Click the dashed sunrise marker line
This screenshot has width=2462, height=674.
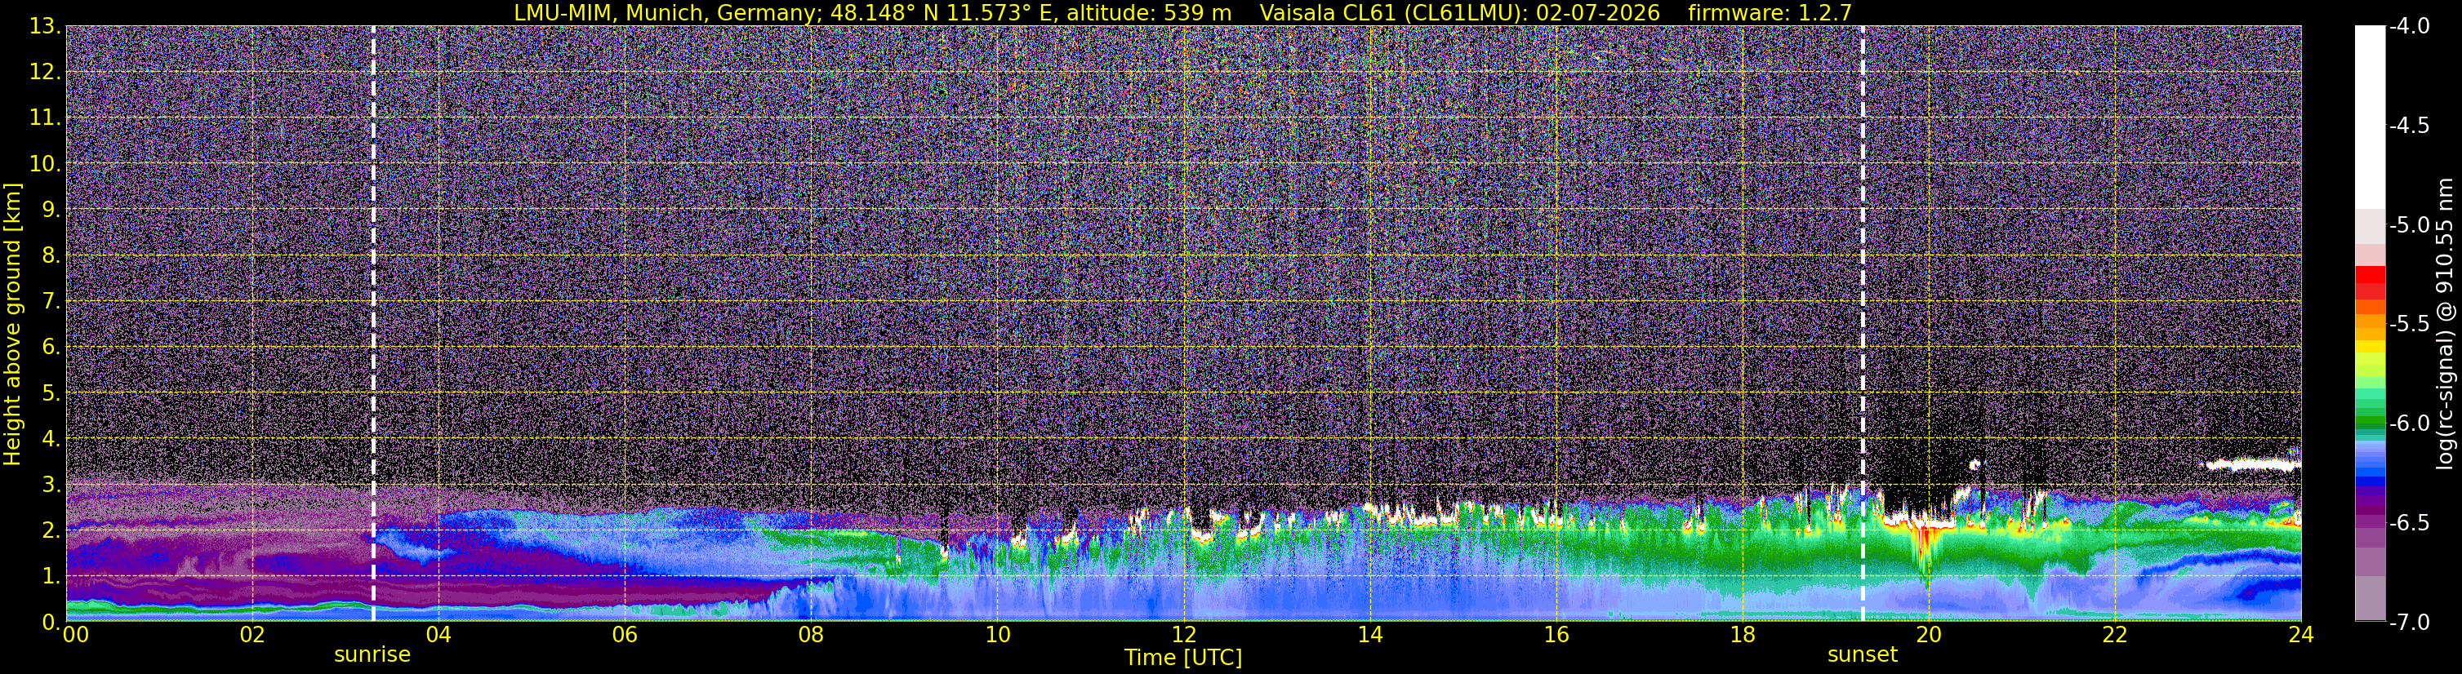click(372, 324)
